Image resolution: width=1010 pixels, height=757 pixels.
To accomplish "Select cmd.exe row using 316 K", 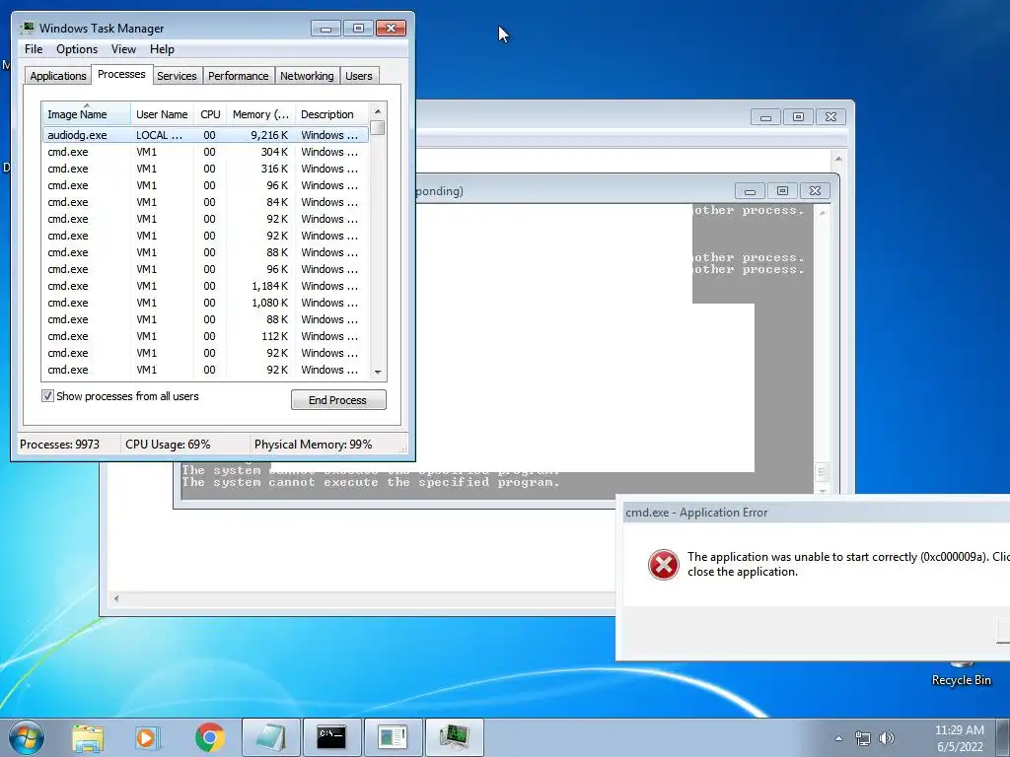I will pos(205,169).
